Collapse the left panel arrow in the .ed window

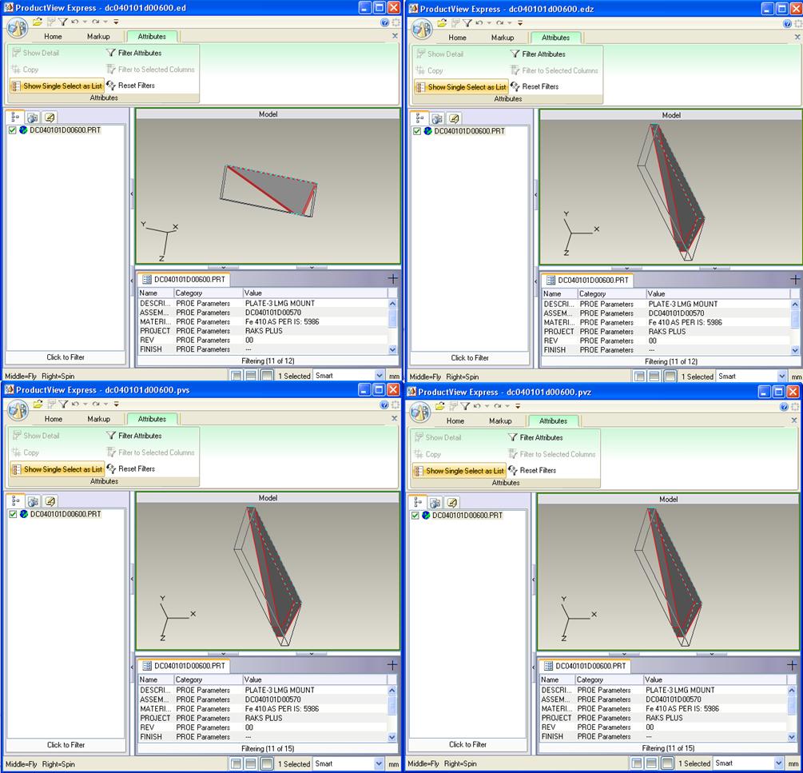pyautogui.click(x=132, y=193)
